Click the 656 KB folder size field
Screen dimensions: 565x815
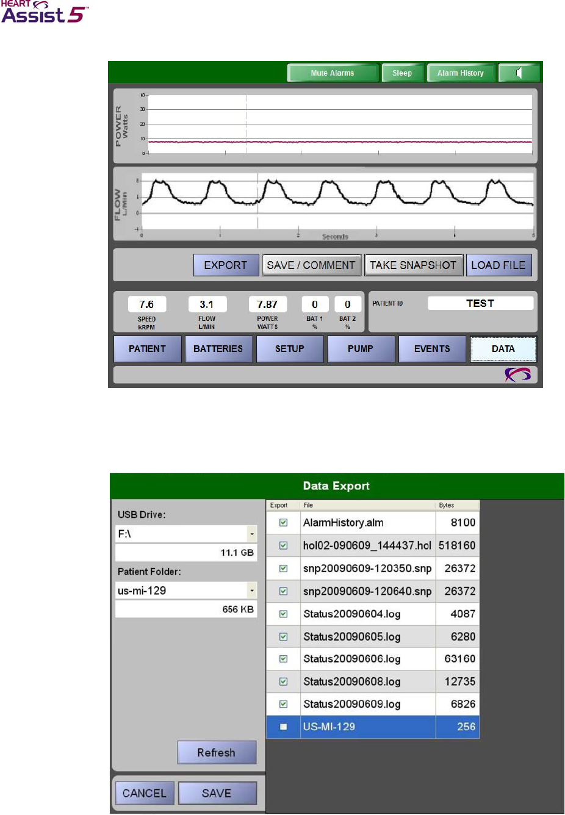[186, 609]
